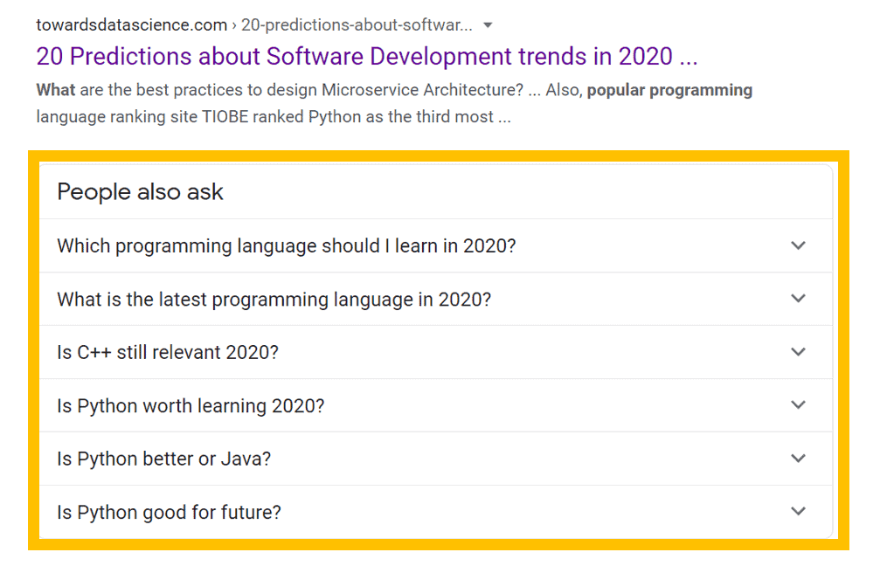This screenshot has height=573, width=880.
Task: Click the 'People also ask' heading
Action: tap(141, 192)
